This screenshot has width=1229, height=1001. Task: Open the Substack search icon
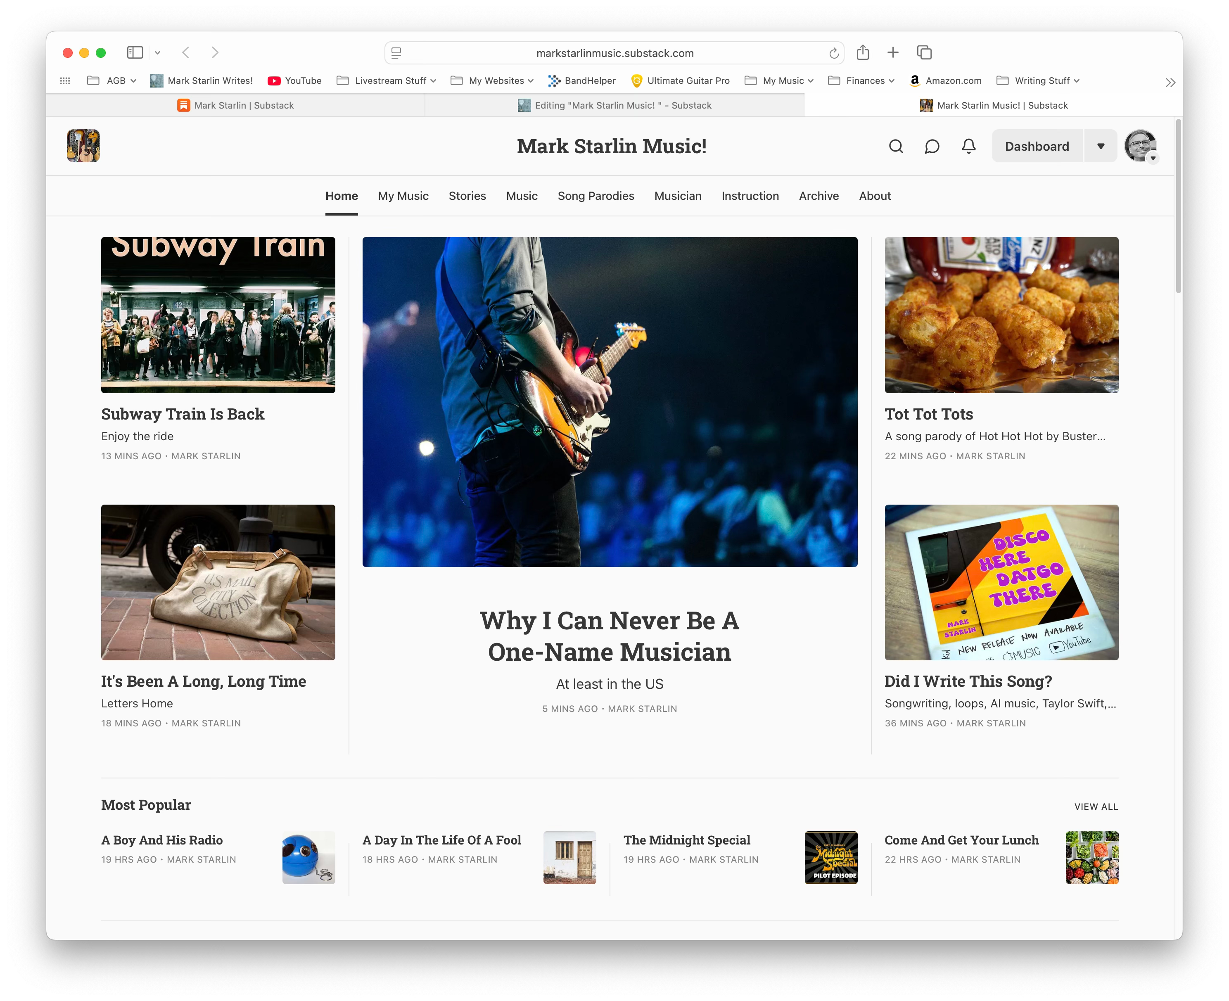(x=896, y=147)
